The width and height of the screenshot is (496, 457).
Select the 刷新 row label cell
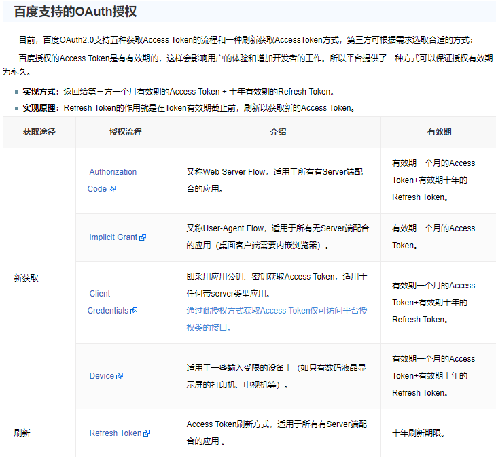(x=22, y=433)
